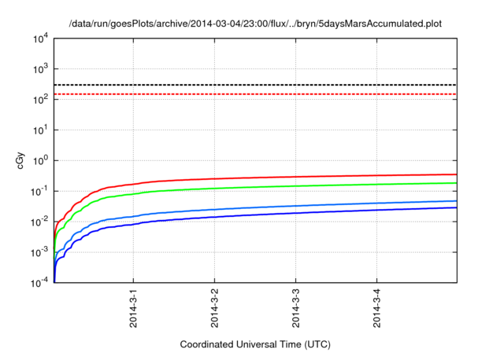The image size is (504, 352).
Task: Click the cGy y-axis label
Action: (x=20, y=160)
